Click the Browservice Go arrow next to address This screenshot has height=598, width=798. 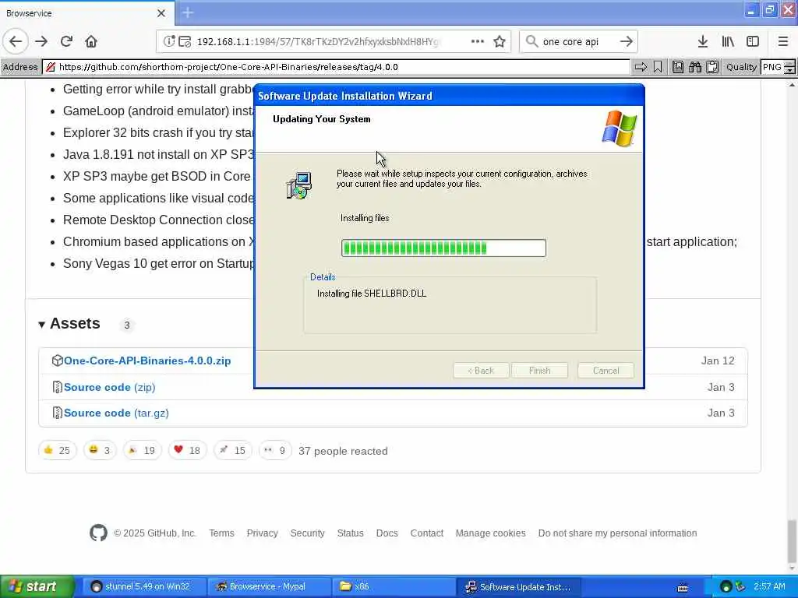click(x=641, y=67)
